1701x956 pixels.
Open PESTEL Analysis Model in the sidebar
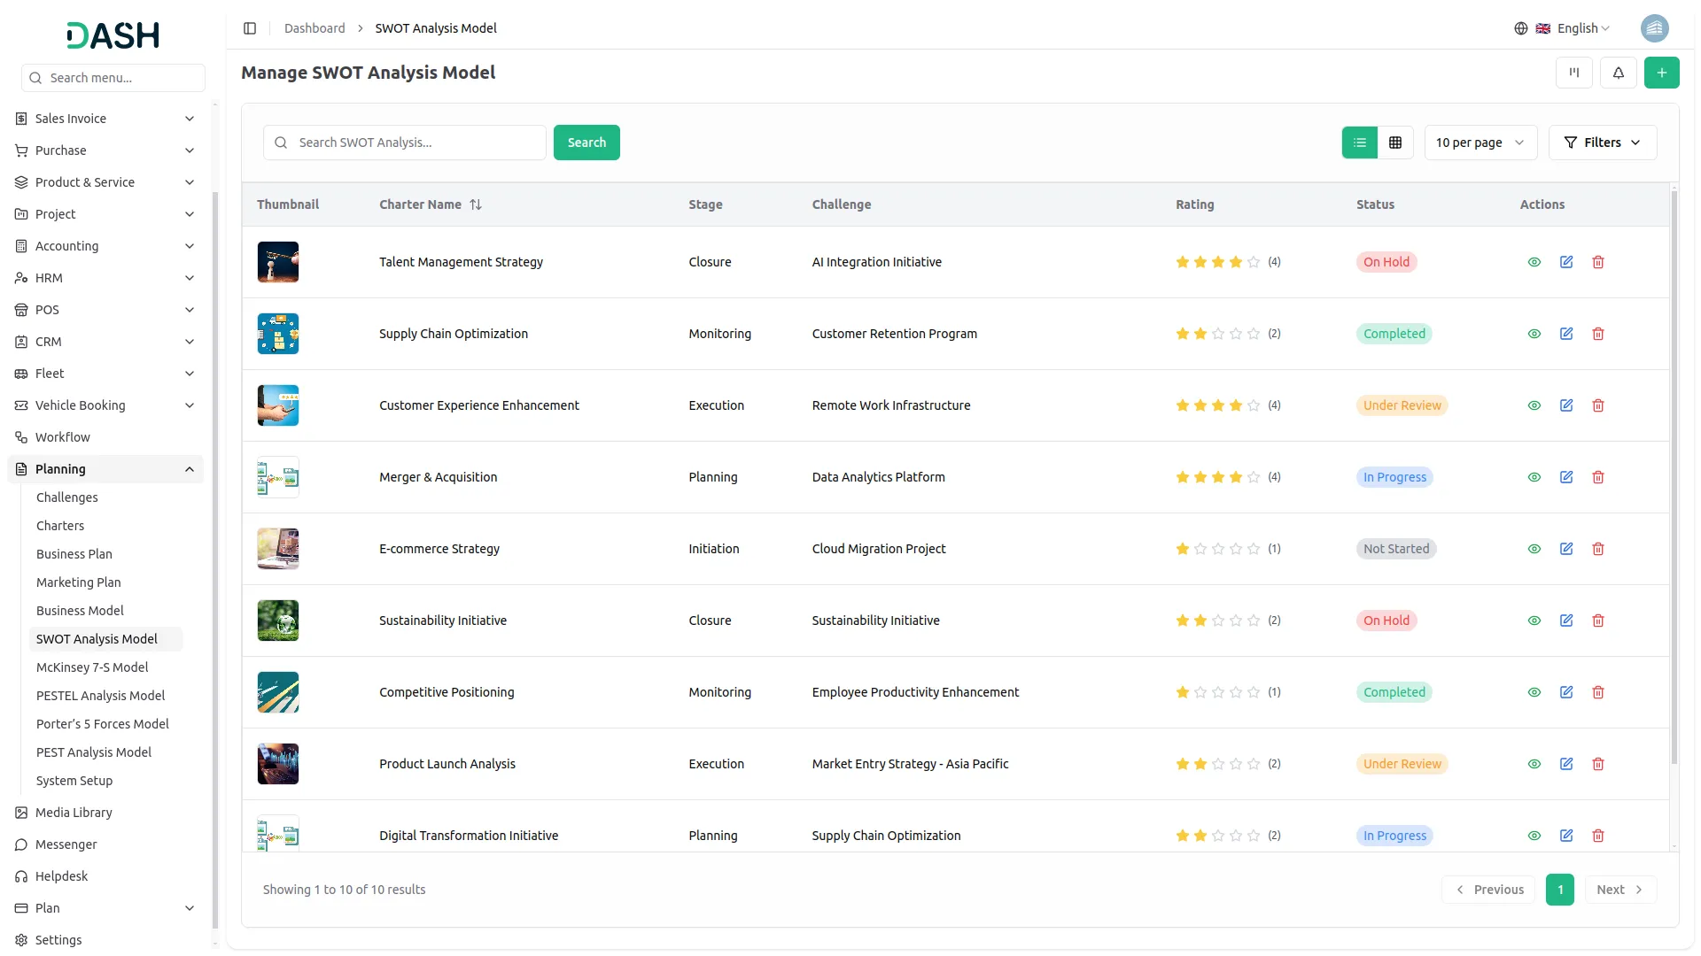point(100,696)
